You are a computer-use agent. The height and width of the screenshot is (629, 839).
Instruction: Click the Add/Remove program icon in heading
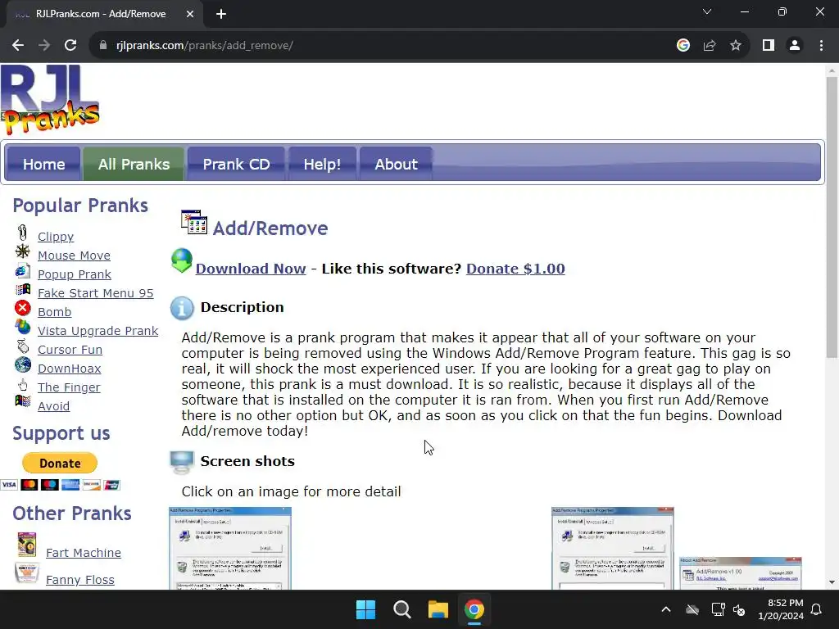(193, 222)
